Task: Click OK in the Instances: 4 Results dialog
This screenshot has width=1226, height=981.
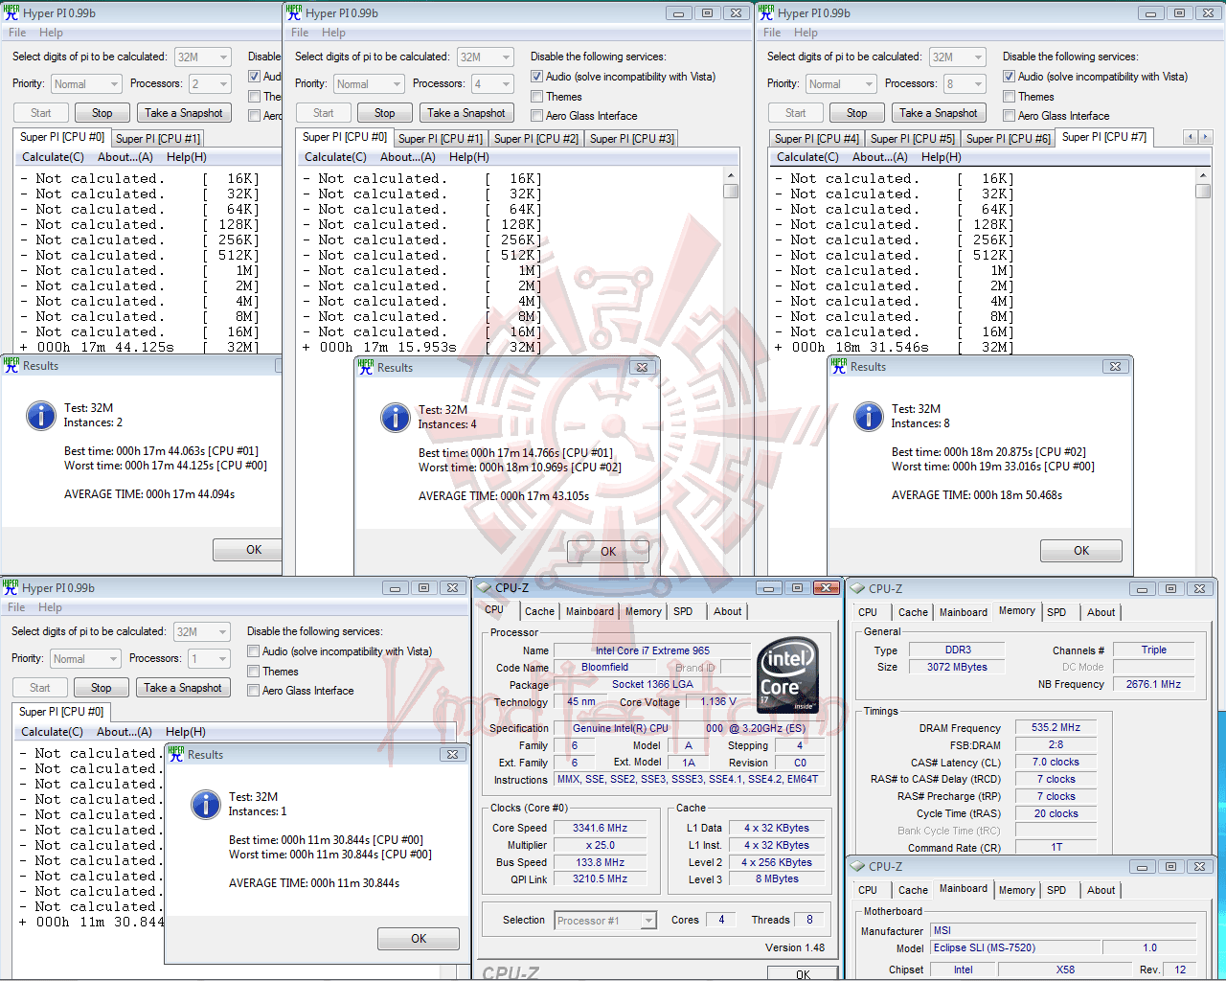Action: click(x=608, y=552)
